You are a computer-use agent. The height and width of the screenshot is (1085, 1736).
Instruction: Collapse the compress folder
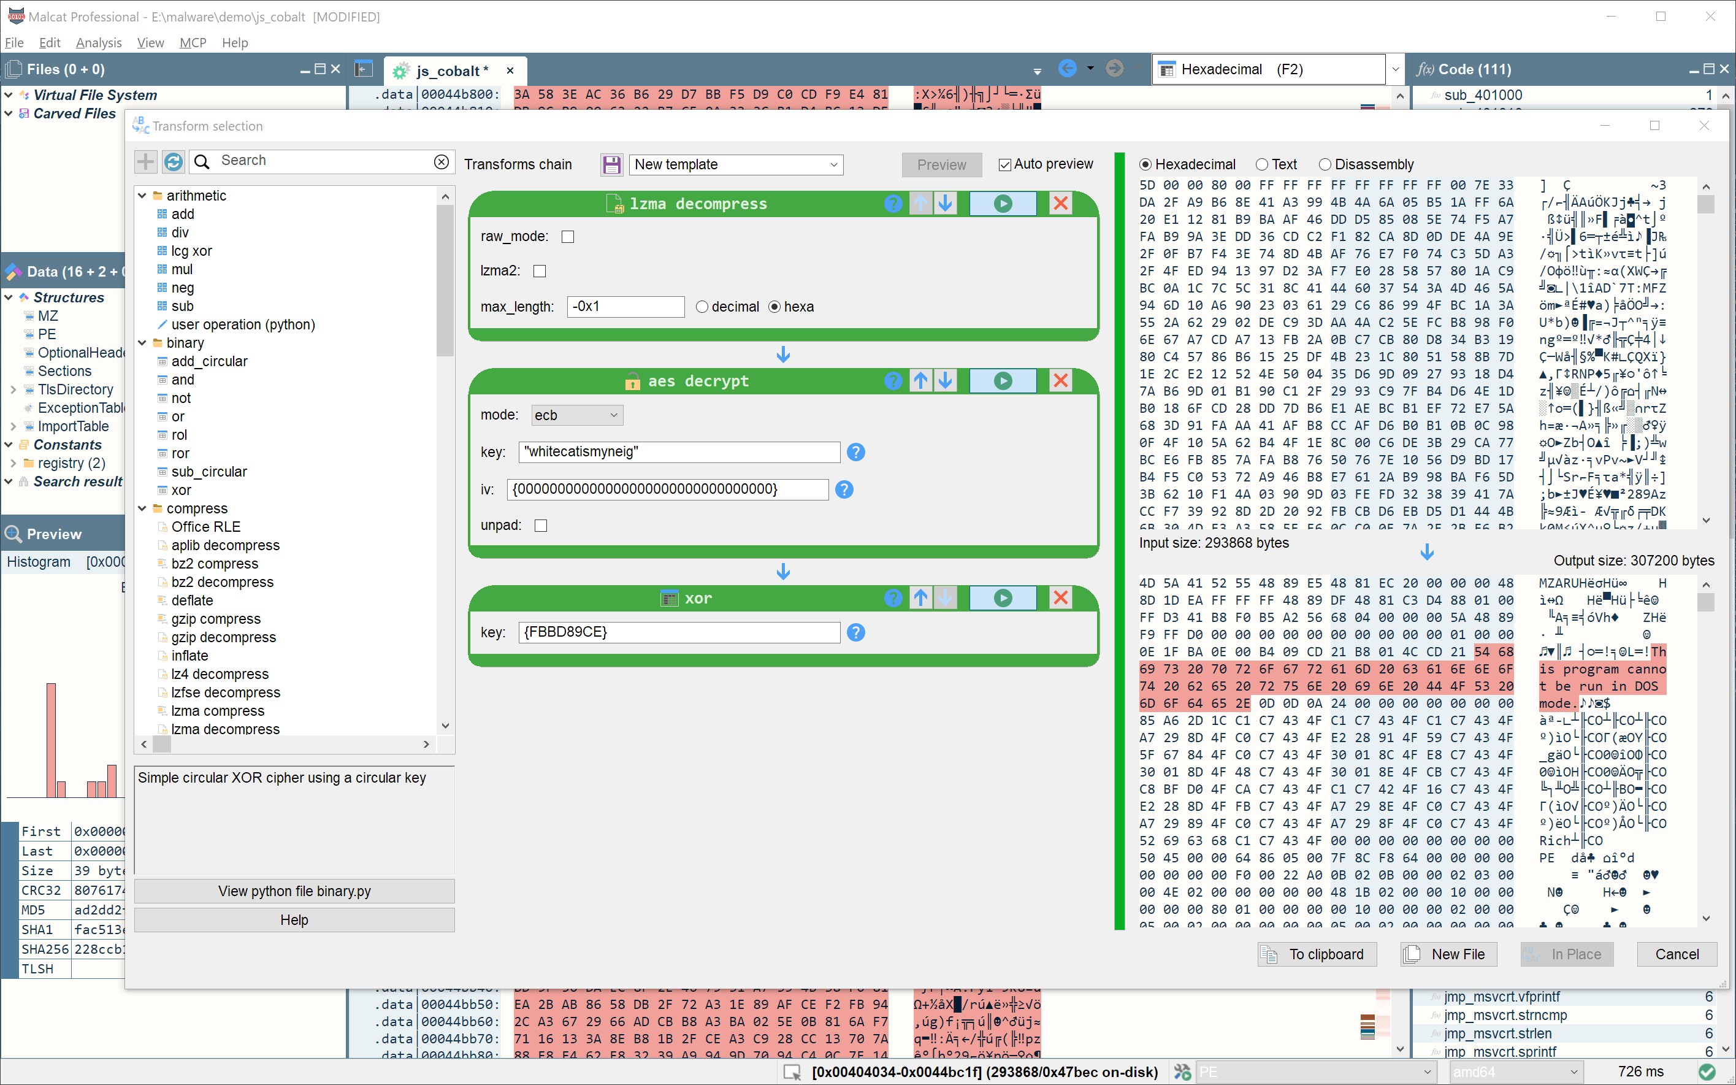(142, 509)
